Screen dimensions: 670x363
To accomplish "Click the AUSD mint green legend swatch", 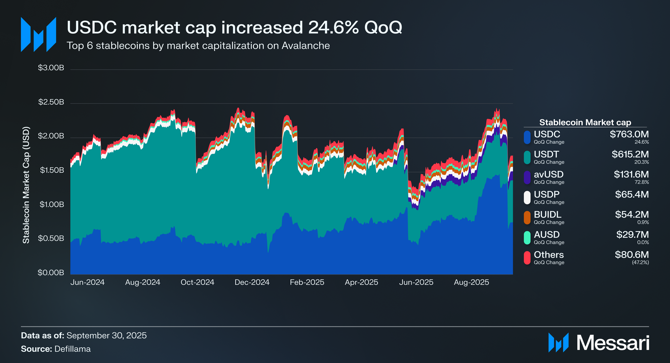I will pos(527,238).
